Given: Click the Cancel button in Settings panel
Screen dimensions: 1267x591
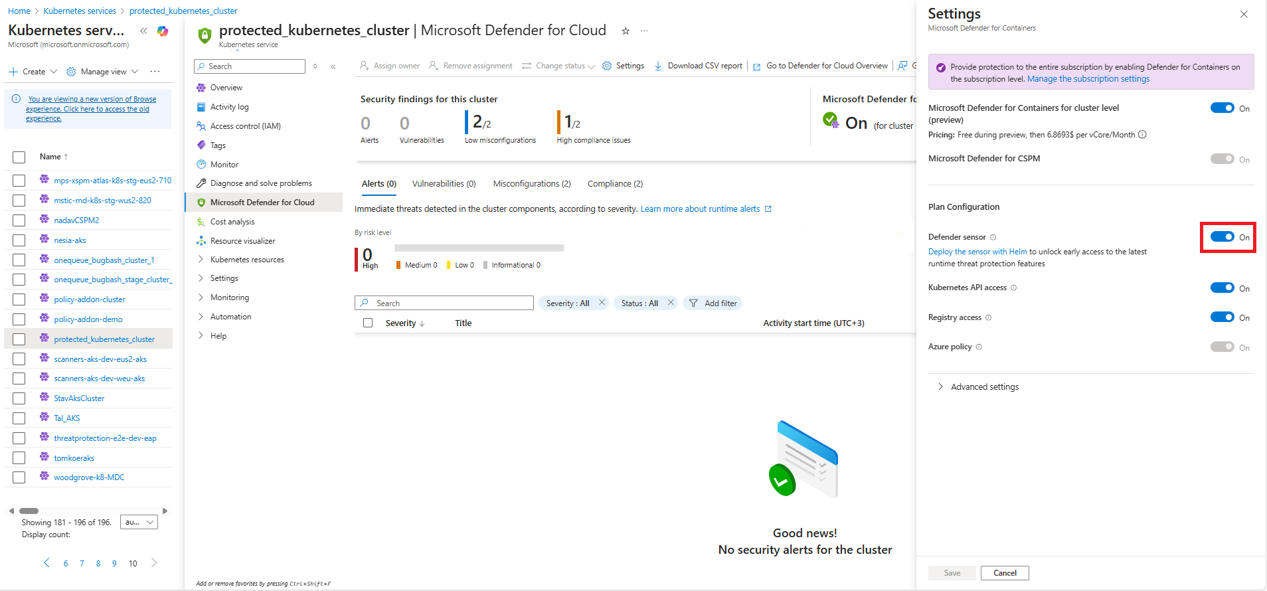Looking at the screenshot, I should coord(1005,573).
